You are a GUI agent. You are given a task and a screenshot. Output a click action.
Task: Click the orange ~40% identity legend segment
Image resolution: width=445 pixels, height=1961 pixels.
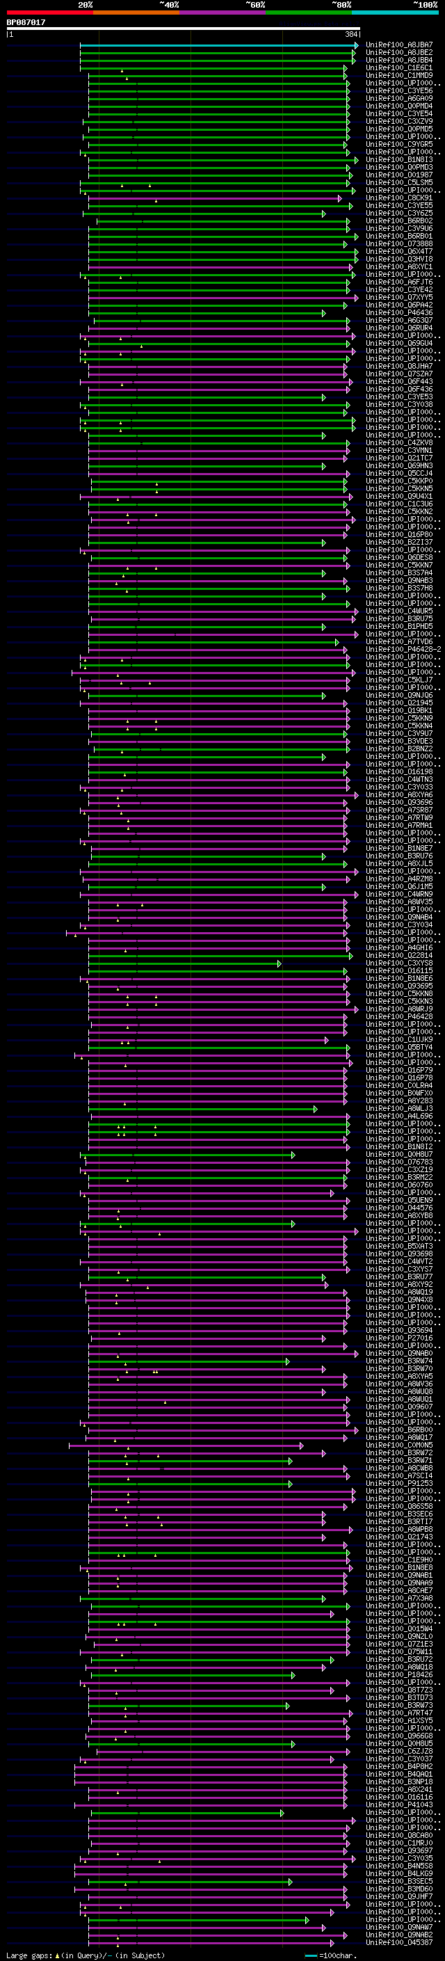tap(137, 13)
